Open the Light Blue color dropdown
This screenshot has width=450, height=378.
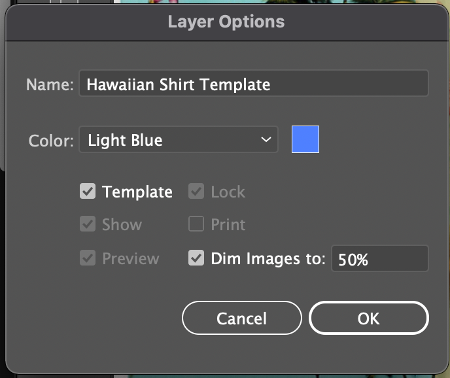click(x=179, y=139)
